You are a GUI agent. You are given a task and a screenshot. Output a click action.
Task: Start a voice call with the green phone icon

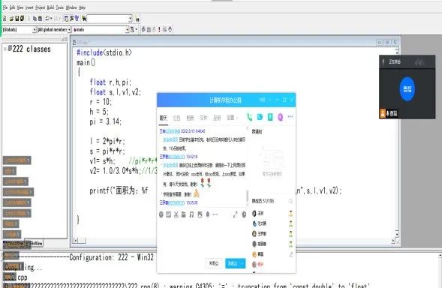point(249,117)
